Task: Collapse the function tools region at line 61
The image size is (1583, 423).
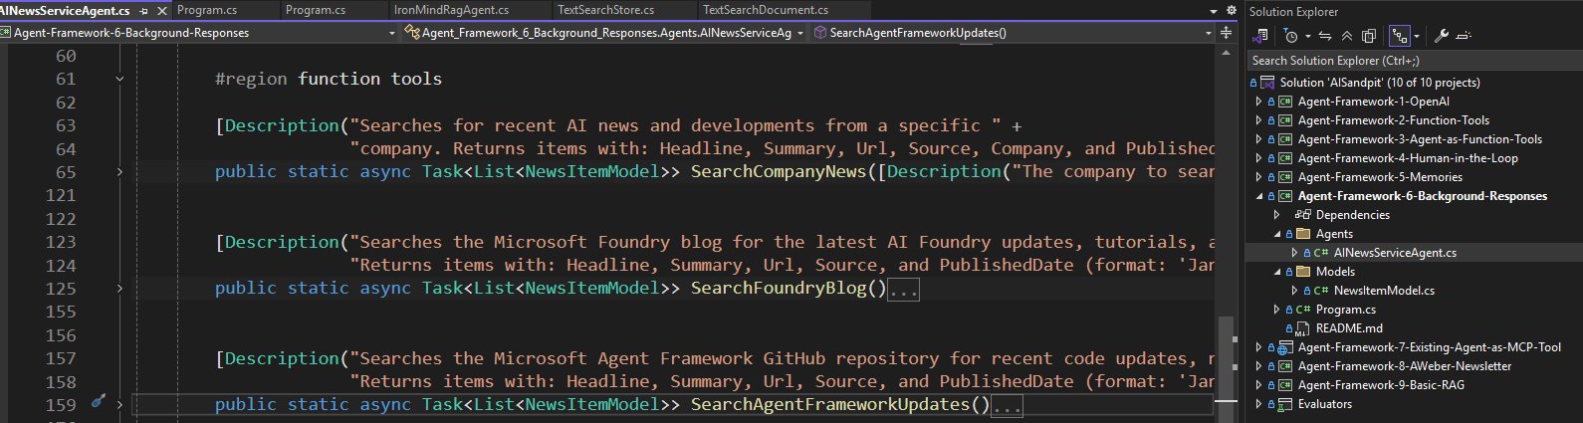Action: 119,79
